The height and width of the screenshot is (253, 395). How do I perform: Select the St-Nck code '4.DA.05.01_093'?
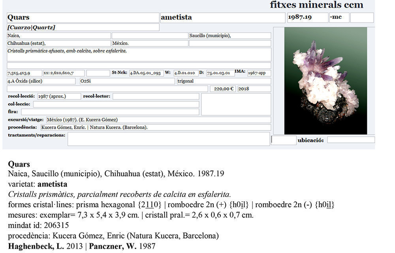coord(147,73)
